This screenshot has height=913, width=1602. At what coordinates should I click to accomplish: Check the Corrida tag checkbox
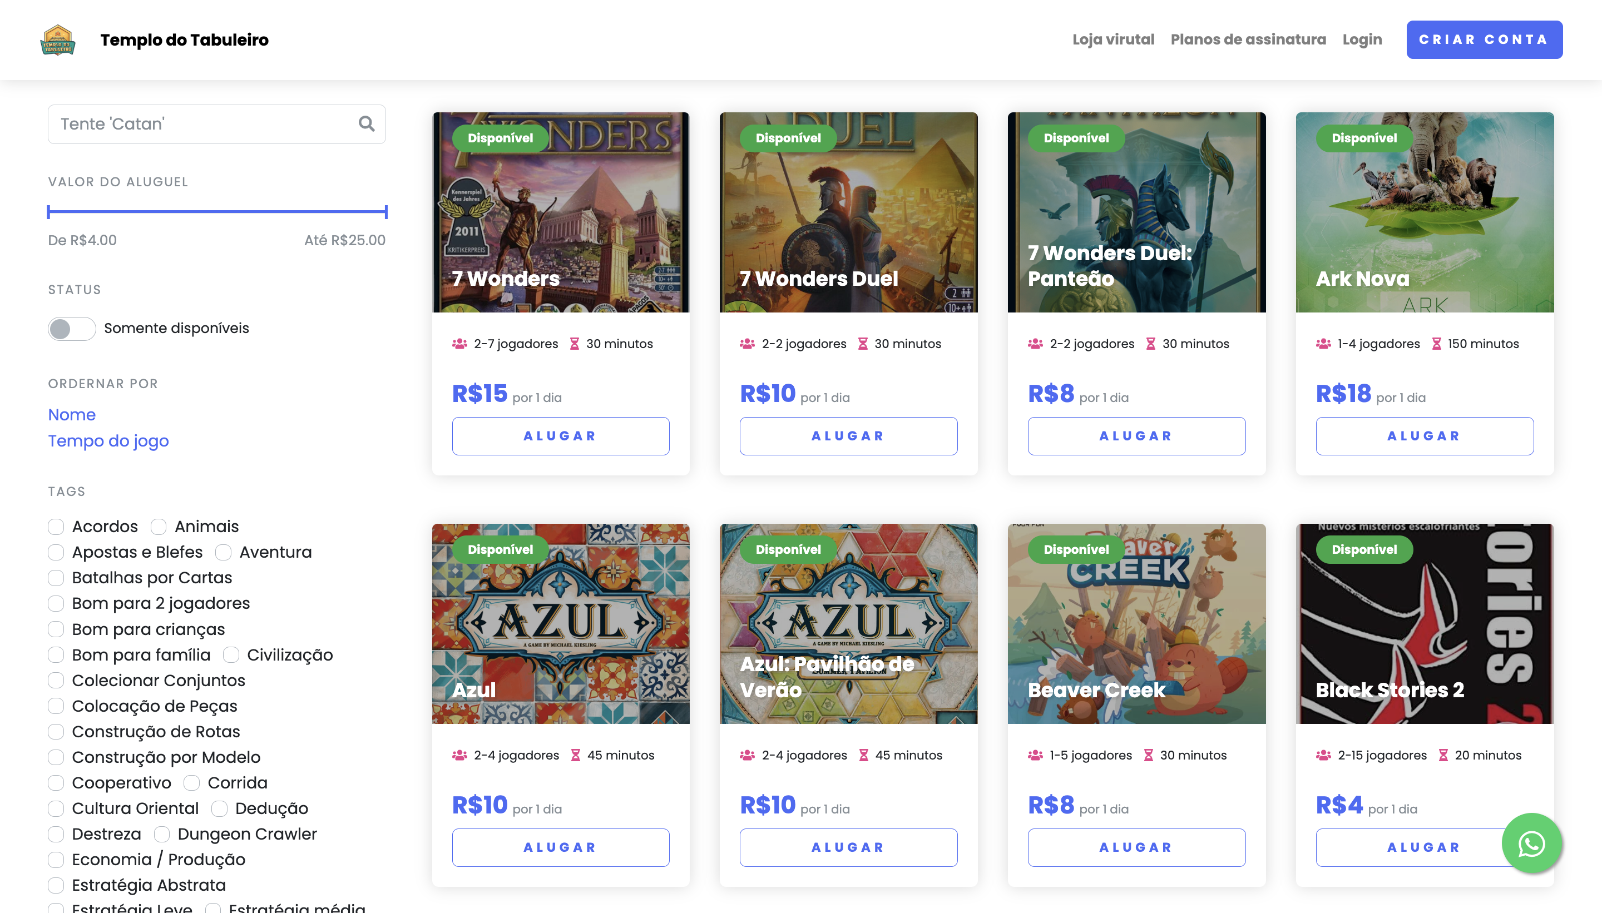191,782
